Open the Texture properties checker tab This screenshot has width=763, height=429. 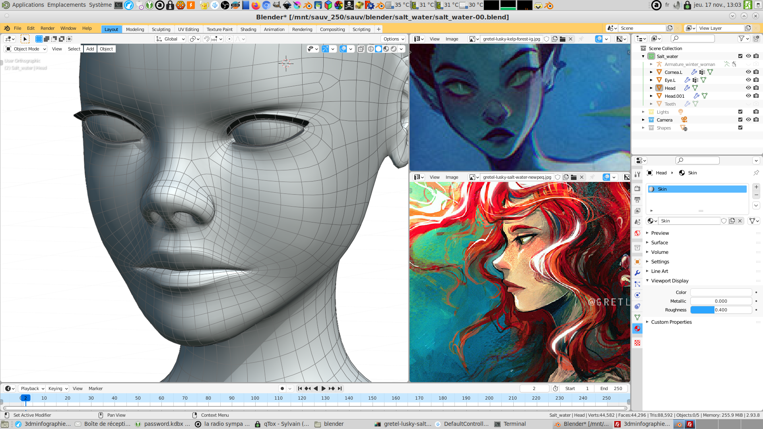(x=637, y=343)
